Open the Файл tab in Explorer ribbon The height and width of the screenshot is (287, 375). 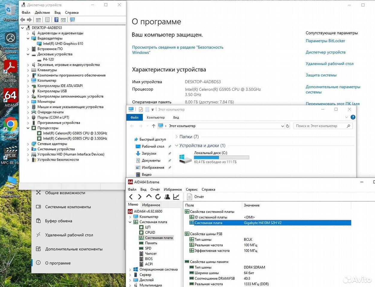pos(134,117)
